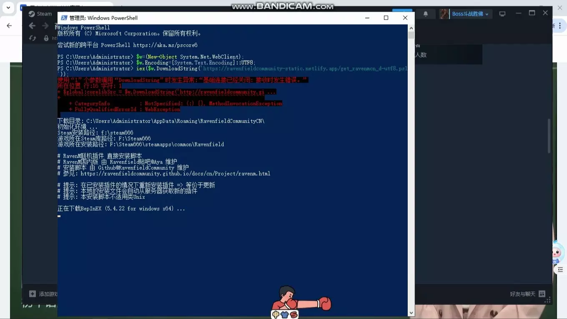Expand the Boss斗战胜佛 account dropdown

(x=487, y=14)
